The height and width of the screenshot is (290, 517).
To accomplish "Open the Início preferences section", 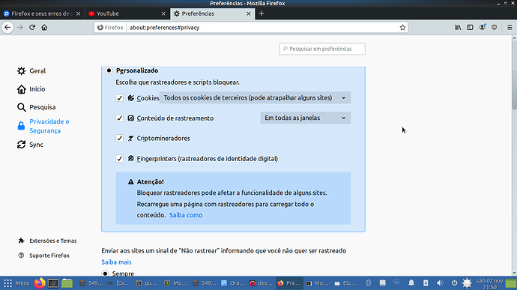I will (x=31, y=89).
